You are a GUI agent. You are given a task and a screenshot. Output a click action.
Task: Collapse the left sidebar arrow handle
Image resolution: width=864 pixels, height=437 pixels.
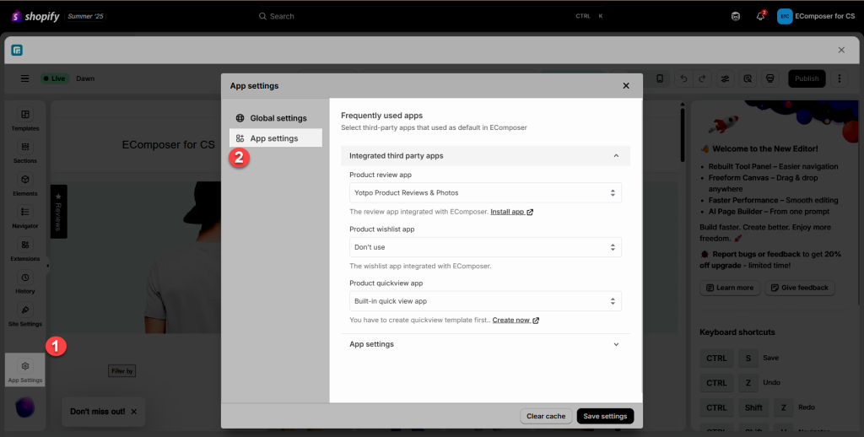(x=47, y=266)
